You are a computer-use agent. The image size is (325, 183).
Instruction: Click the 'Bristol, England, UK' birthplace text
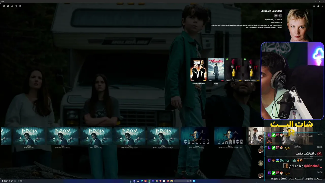pos(277,22)
